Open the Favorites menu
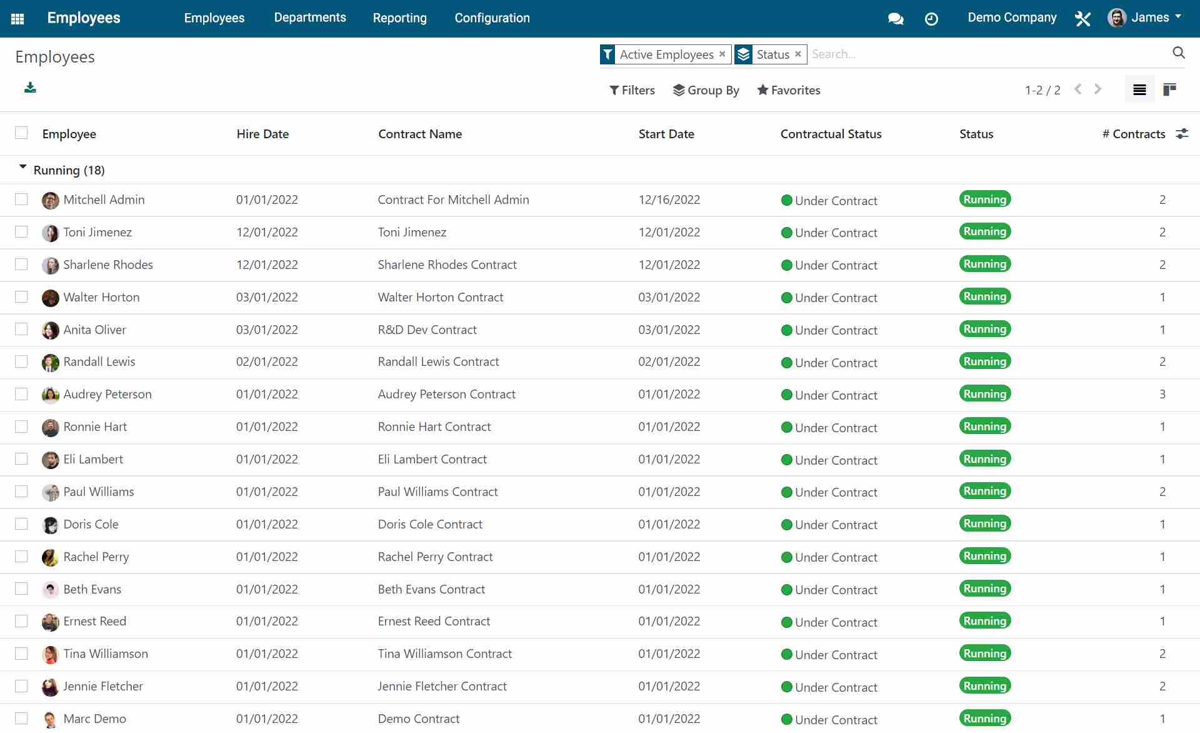 788,90
